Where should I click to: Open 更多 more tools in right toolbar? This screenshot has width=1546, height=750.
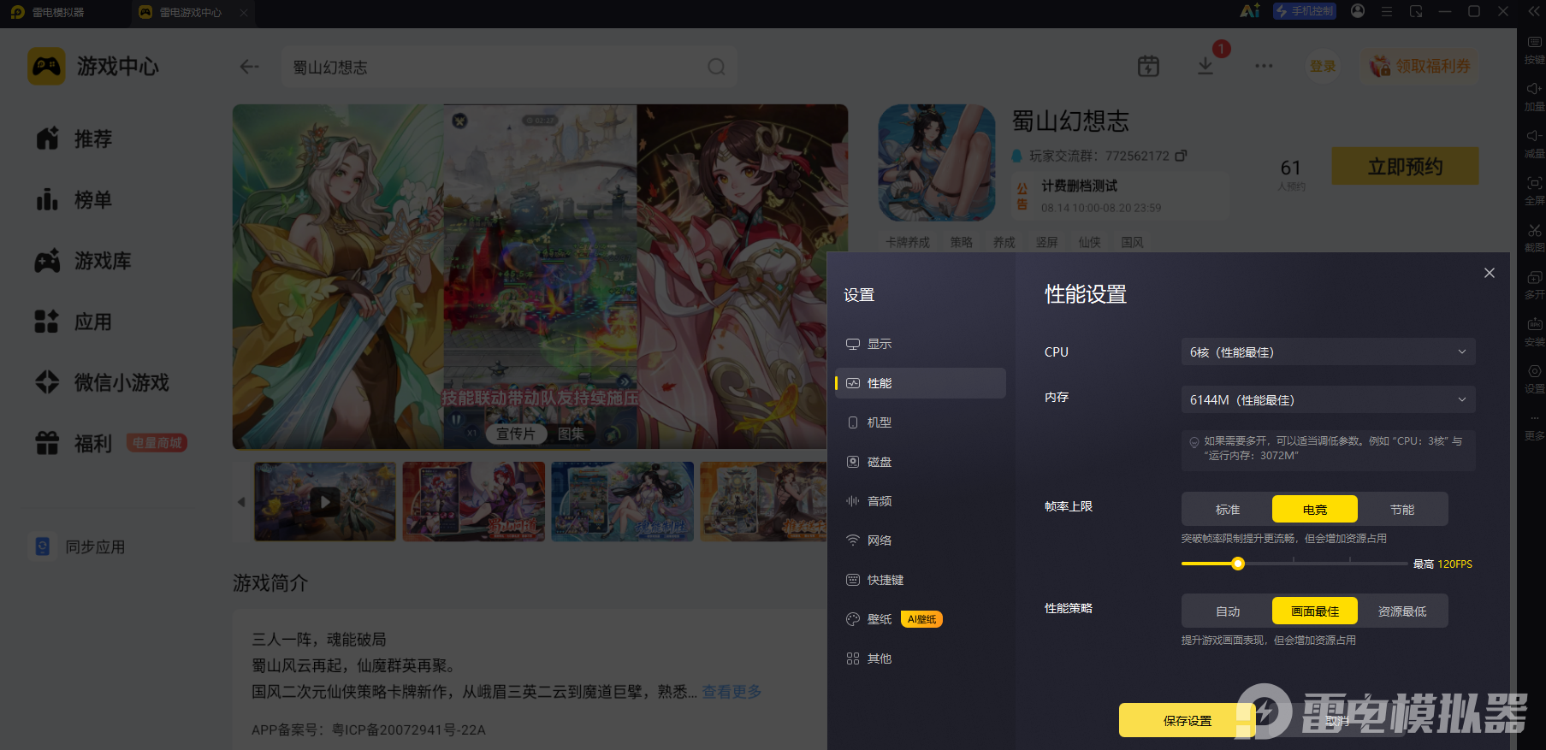pyautogui.click(x=1534, y=427)
